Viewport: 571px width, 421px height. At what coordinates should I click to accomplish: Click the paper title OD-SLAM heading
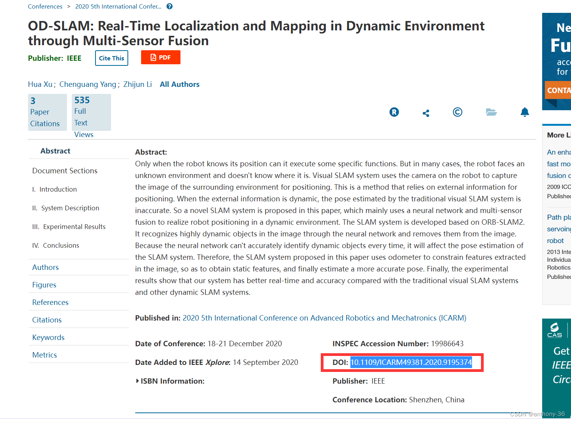coord(256,33)
